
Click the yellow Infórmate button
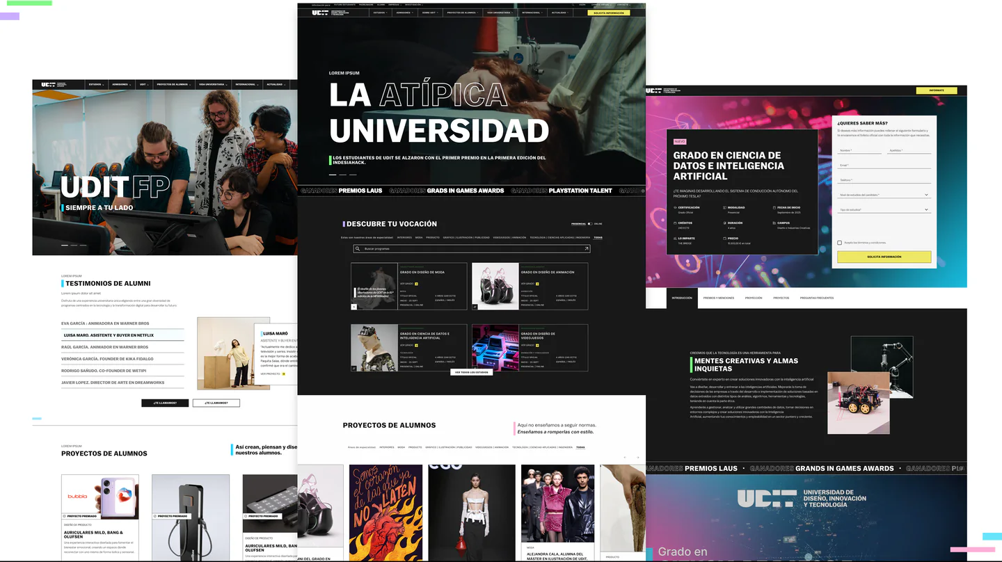[937, 90]
